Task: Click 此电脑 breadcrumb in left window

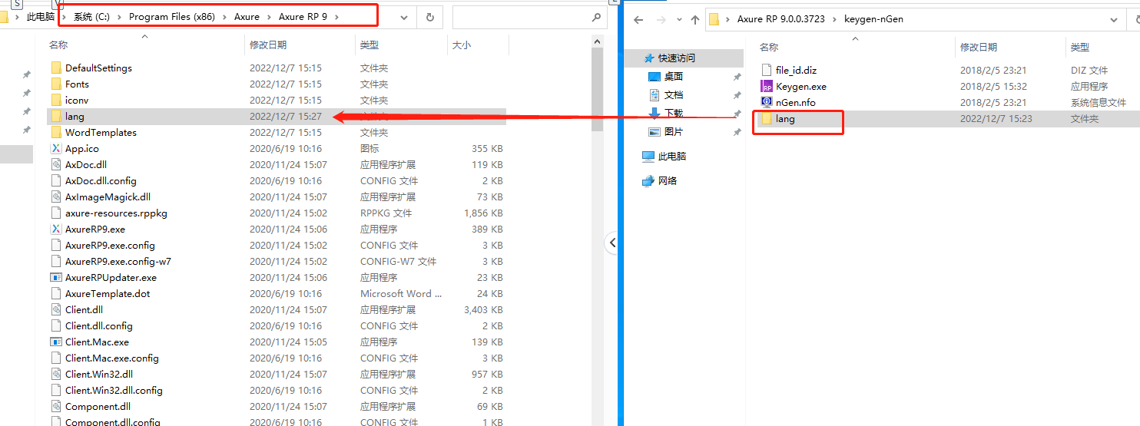Action: [40, 17]
